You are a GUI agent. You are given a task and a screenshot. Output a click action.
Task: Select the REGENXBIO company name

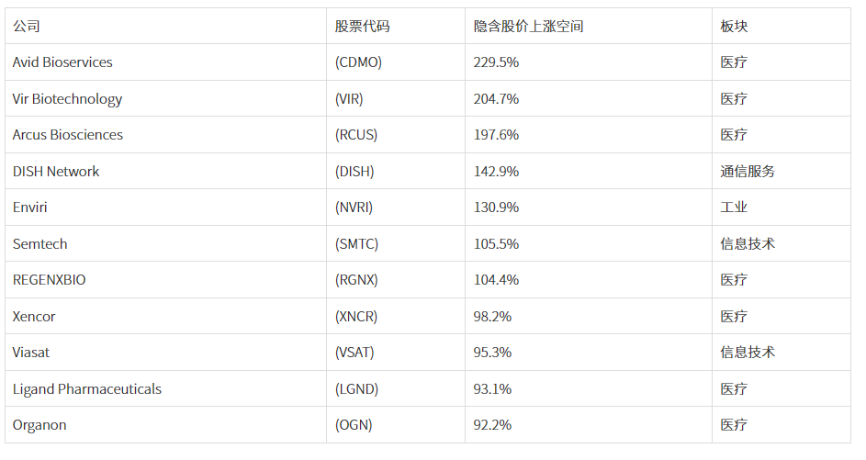pos(50,280)
